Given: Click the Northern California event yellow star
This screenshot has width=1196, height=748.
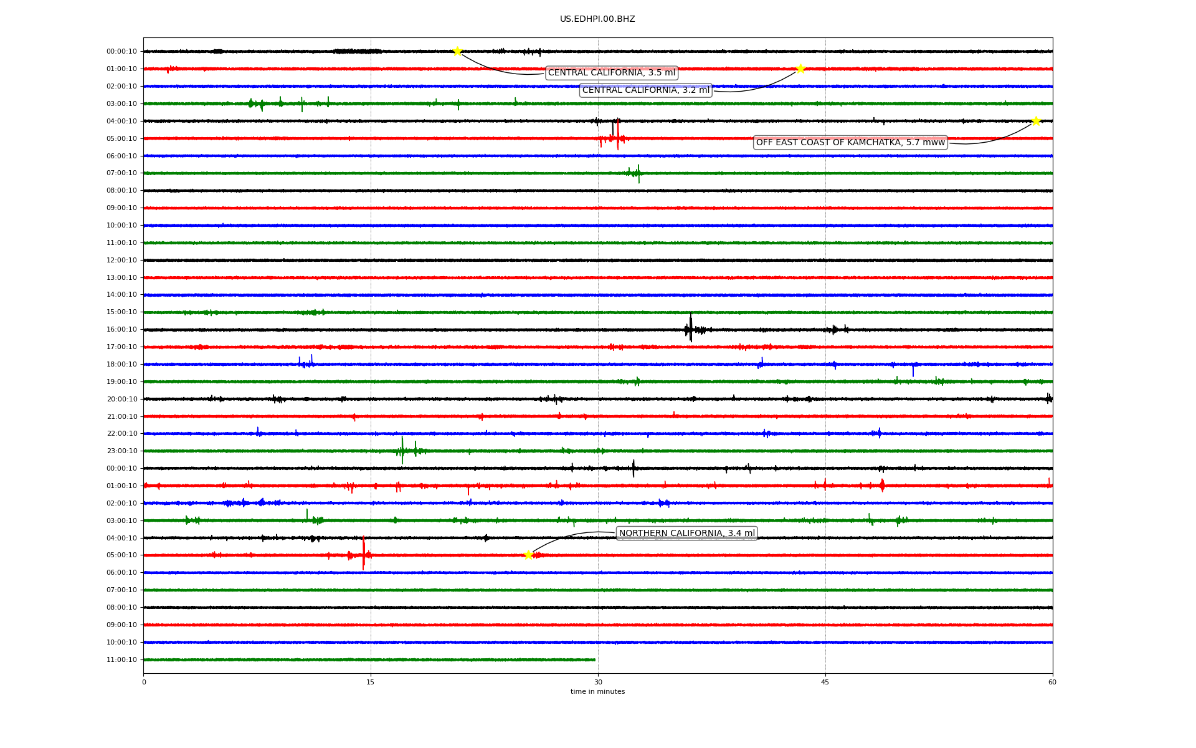Looking at the screenshot, I should pos(528,555).
